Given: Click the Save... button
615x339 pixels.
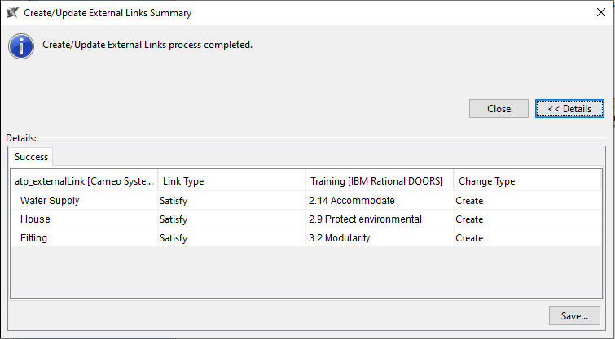Looking at the screenshot, I should pyautogui.click(x=574, y=315).
